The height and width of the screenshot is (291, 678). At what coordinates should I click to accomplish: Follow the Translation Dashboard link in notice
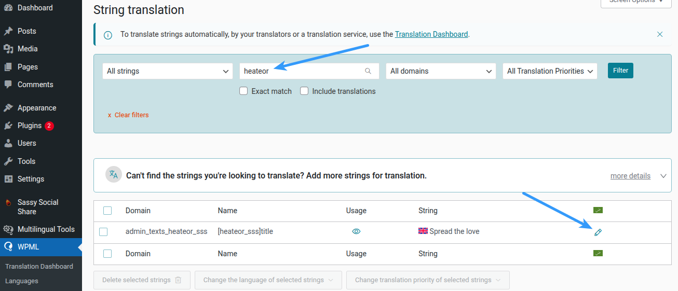(431, 34)
